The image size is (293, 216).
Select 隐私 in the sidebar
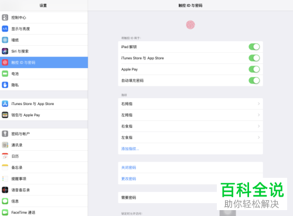click(x=44, y=85)
